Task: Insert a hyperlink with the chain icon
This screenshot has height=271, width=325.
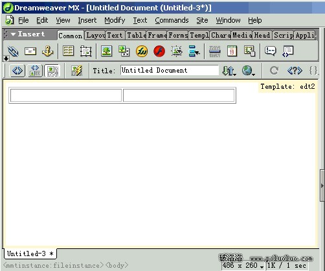Action: click(x=13, y=51)
